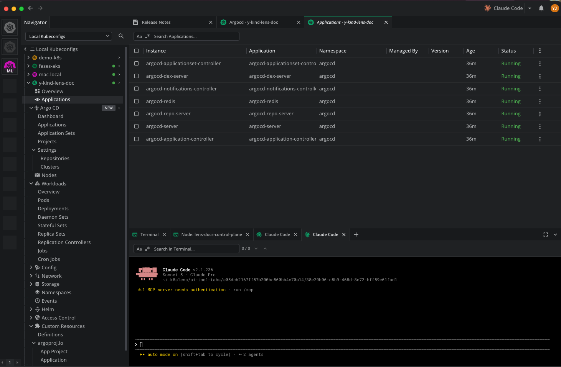Collapse the Local Kubeconfigs tree root

tap(25, 49)
